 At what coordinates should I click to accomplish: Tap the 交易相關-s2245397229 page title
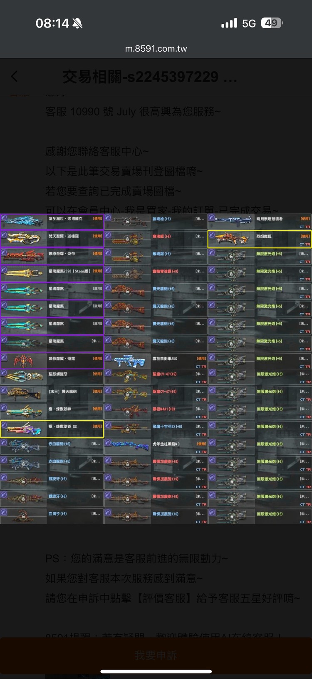tap(150, 77)
